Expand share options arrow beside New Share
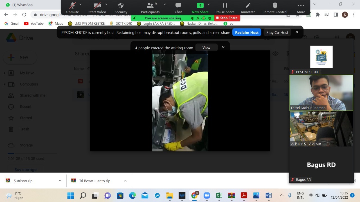This screenshot has height=202, width=360. (209, 4)
